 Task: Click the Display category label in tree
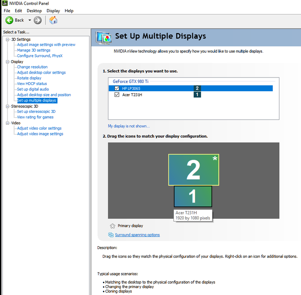pyautogui.click(x=17, y=62)
